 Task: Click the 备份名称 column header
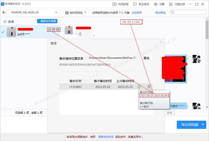[x=75, y=81]
